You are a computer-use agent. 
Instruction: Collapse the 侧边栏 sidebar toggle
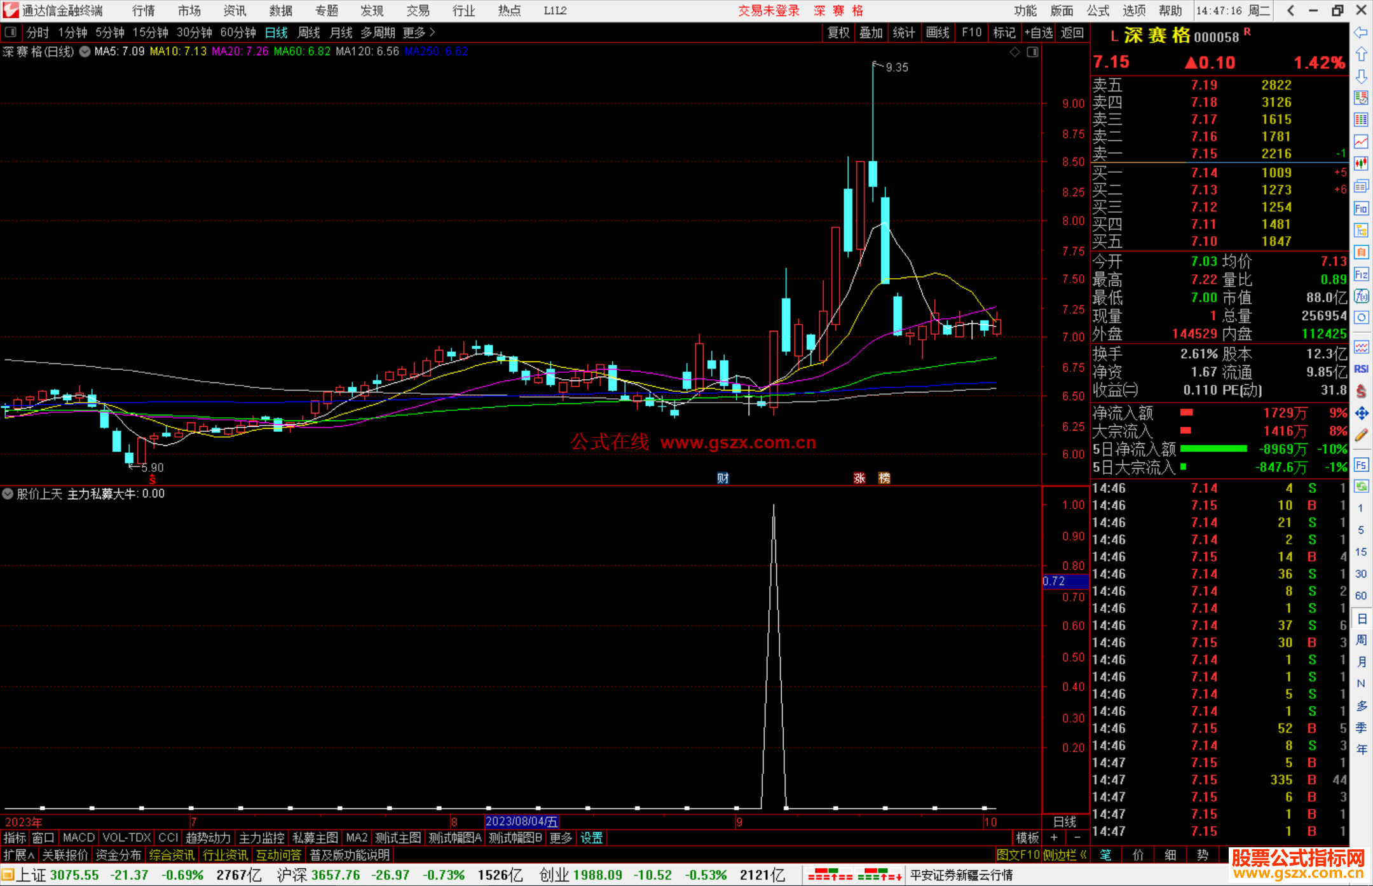(1064, 855)
